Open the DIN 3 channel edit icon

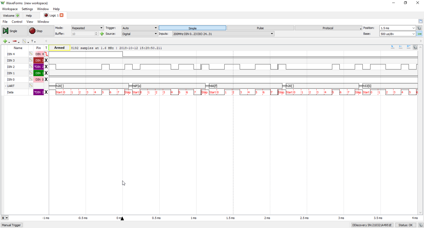coord(31,60)
